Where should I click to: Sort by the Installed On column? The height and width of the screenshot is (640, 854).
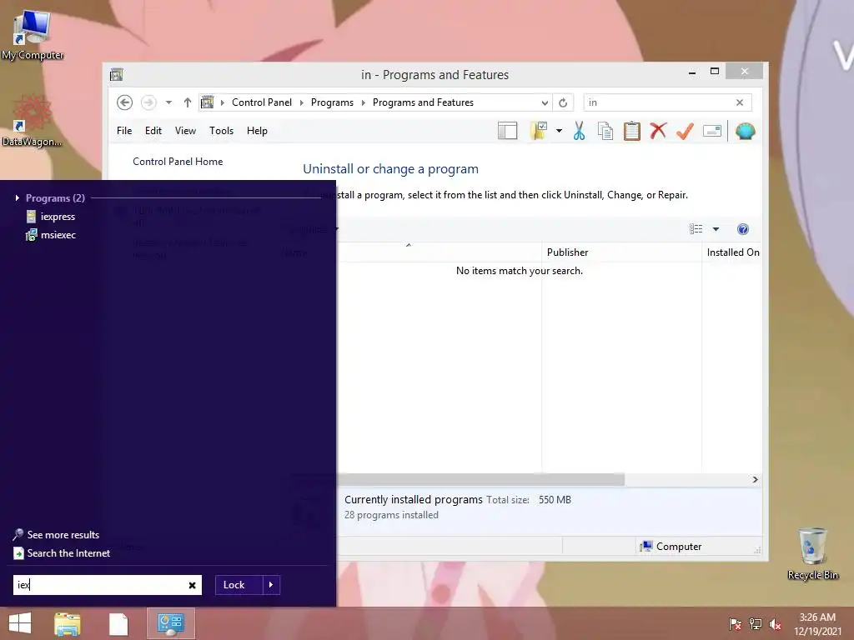pos(732,252)
